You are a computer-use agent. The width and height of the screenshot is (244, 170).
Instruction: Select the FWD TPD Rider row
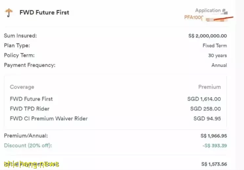[x=115, y=109]
